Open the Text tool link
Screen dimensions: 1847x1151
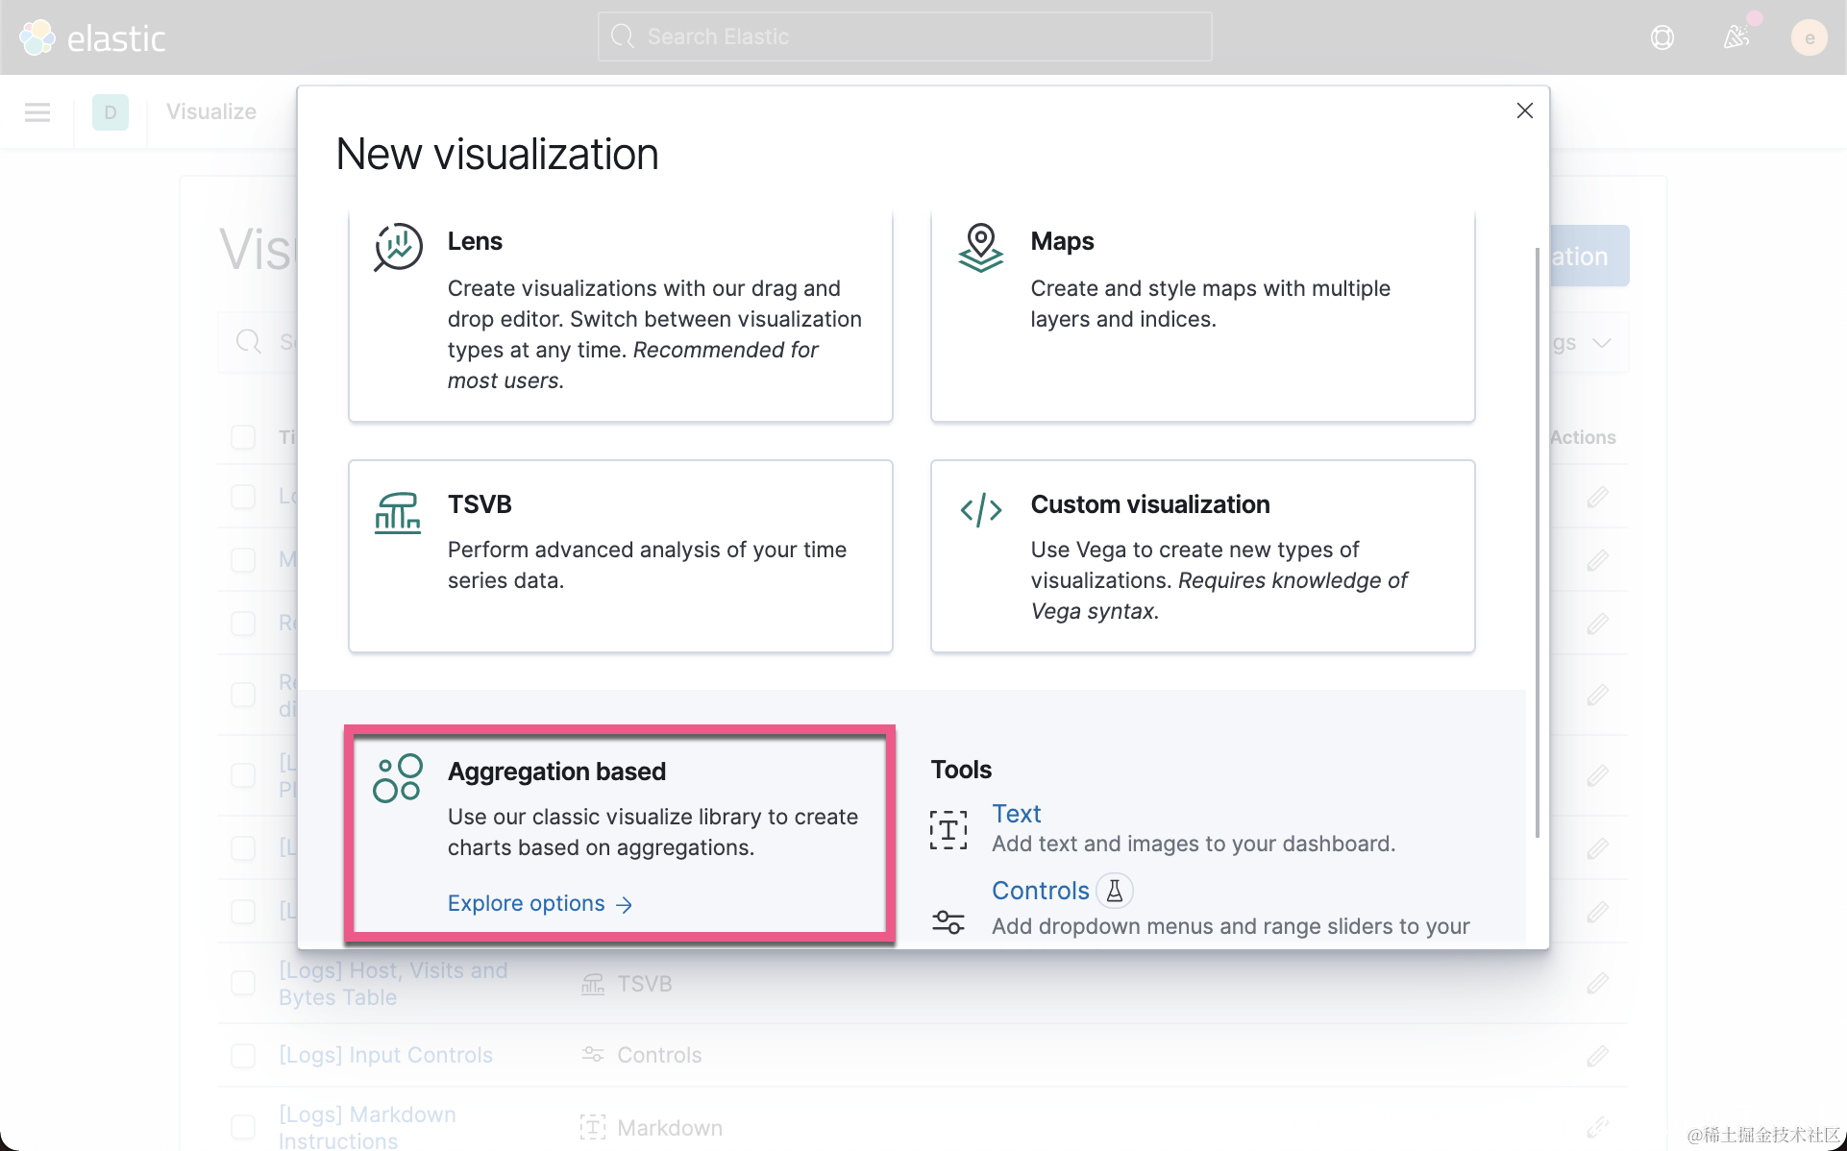1016,814
